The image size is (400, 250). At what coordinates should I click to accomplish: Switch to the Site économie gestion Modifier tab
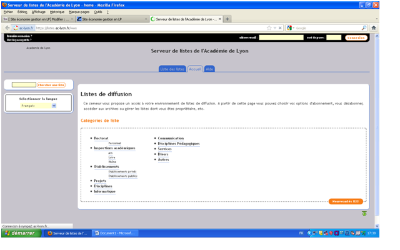click(x=38, y=19)
